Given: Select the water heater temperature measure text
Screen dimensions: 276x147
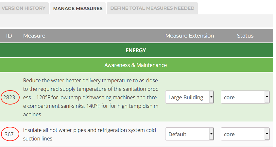Looking at the screenshot, I should (x=91, y=97).
